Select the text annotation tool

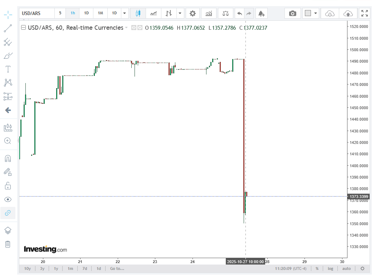pos(8,69)
